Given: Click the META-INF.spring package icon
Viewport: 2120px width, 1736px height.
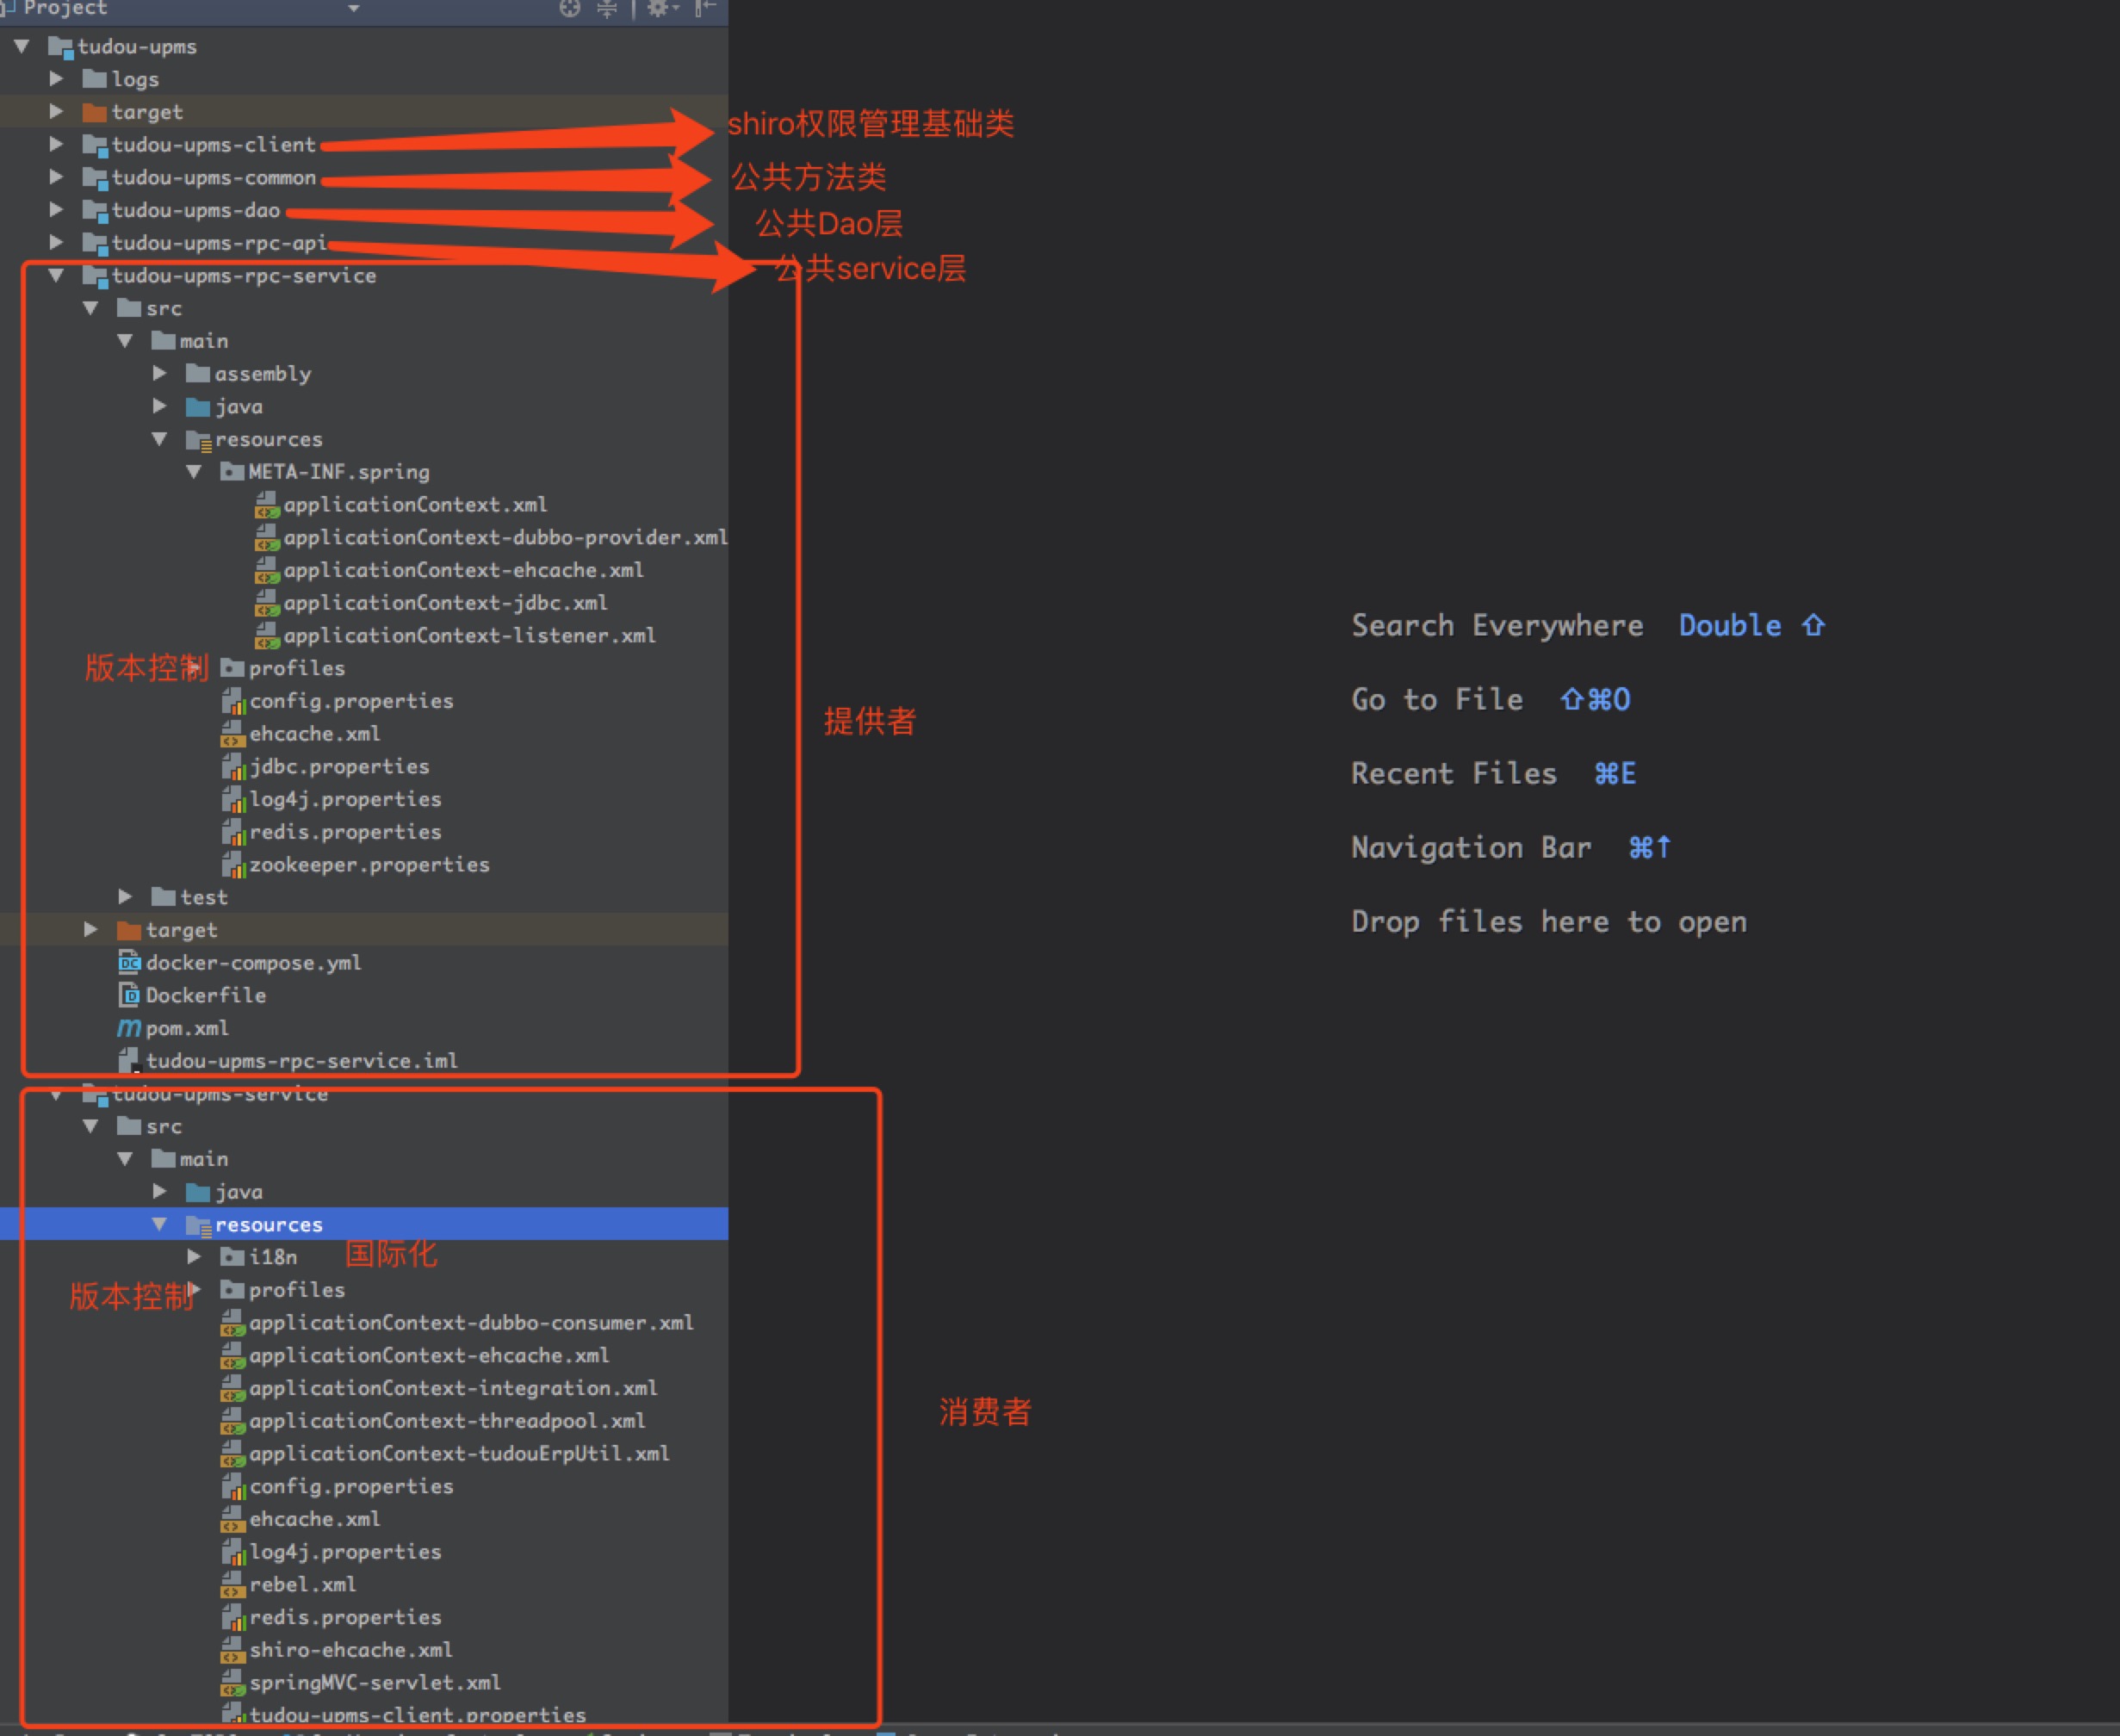Looking at the screenshot, I should pyautogui.click(x=232, y=471).
